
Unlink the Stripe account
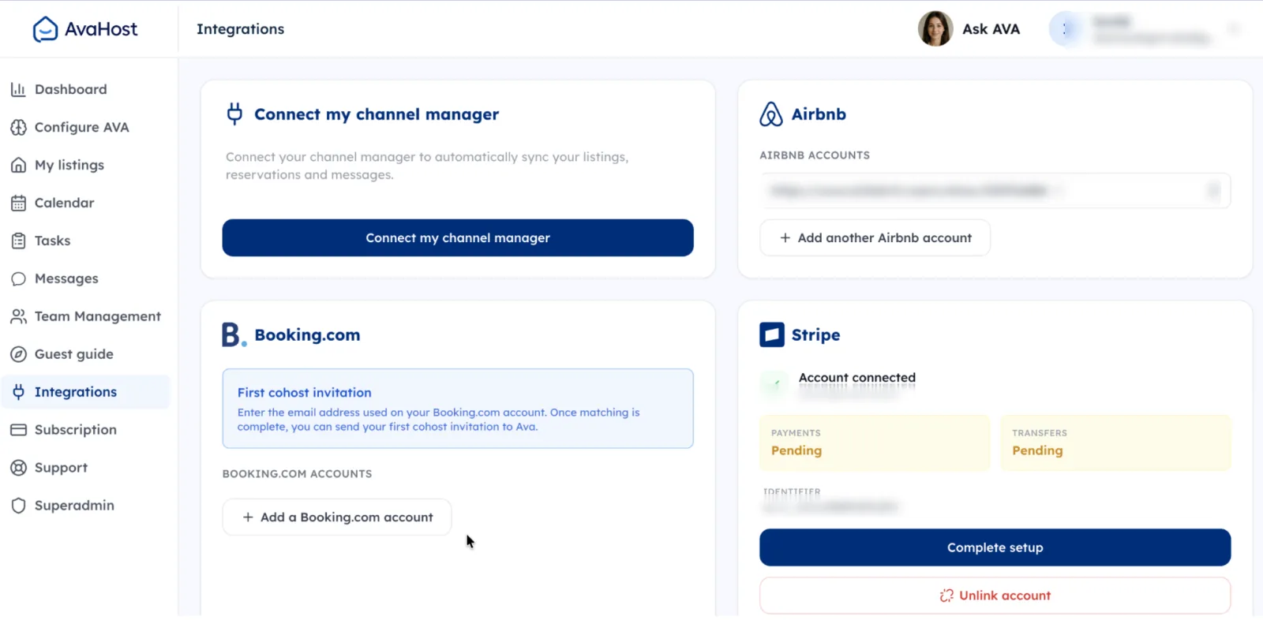(x=995, y=596)
